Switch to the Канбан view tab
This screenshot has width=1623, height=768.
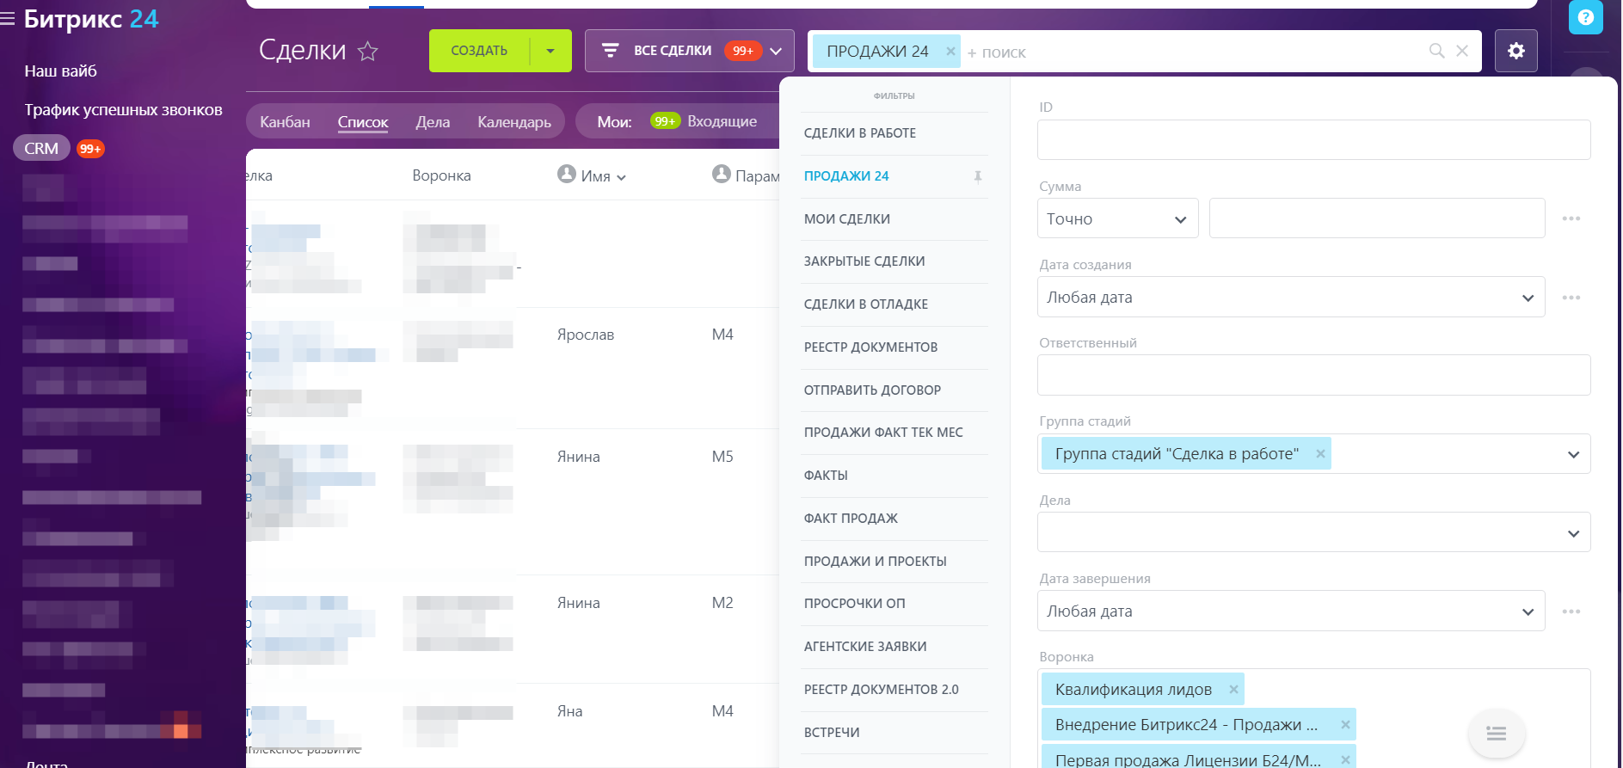point(285,122)
